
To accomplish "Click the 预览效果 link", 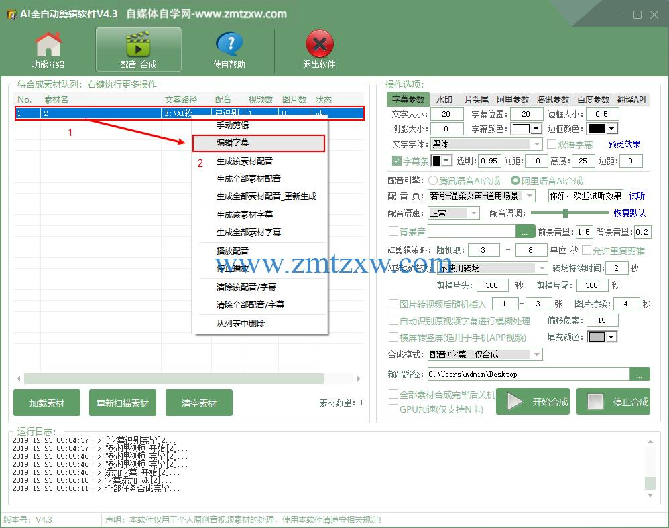I will click(625, 145).
